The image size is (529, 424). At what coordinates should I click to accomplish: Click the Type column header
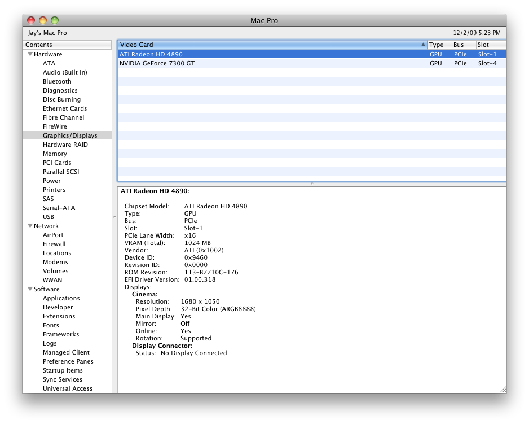(x=439, y=45)
